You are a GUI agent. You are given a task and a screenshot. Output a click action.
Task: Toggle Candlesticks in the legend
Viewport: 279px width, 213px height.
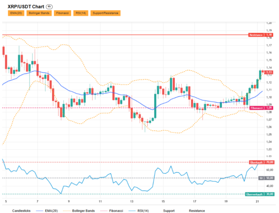21,211
